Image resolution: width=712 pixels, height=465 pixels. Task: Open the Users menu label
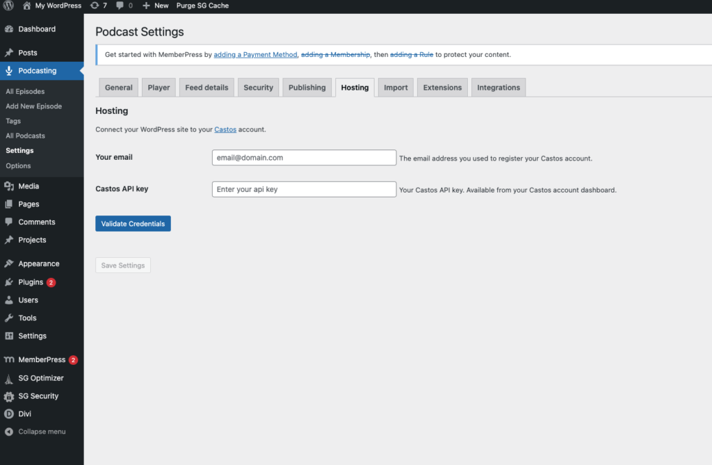click(x=28, y=300)
